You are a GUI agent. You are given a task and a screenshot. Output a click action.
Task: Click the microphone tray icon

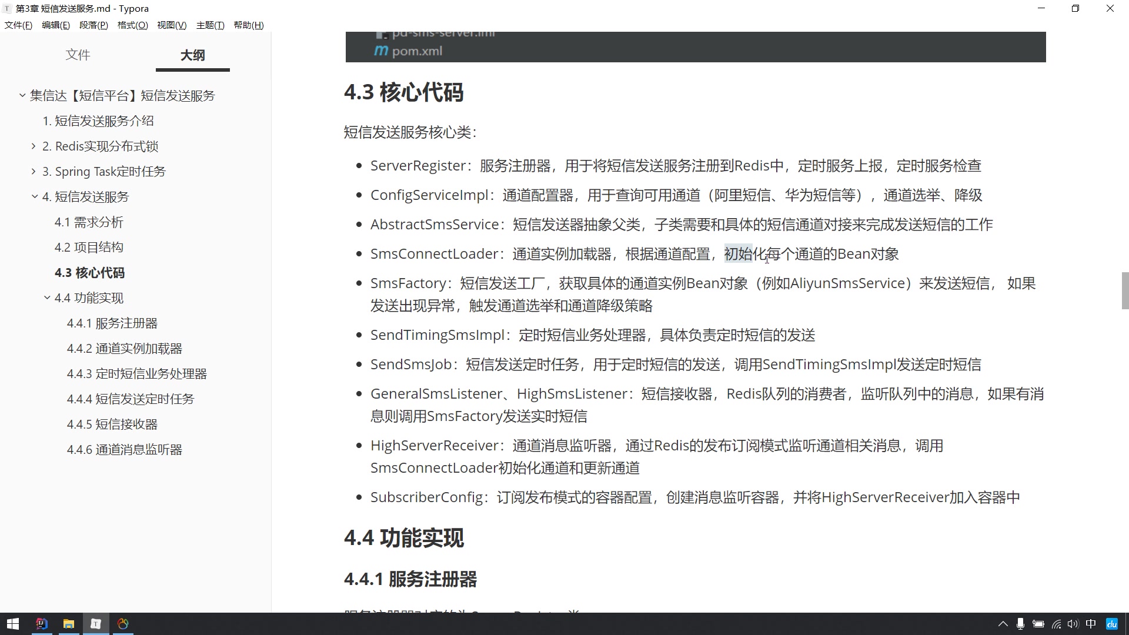[1021, 624]
